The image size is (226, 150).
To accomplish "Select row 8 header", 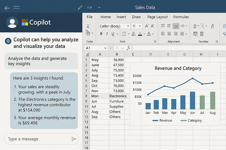I will coord(86,96).
